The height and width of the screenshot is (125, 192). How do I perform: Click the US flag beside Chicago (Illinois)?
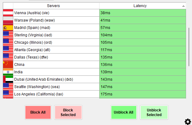[x=8, y=42]
